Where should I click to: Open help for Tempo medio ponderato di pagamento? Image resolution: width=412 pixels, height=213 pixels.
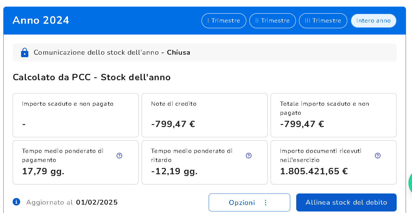(x=119, y=156)
